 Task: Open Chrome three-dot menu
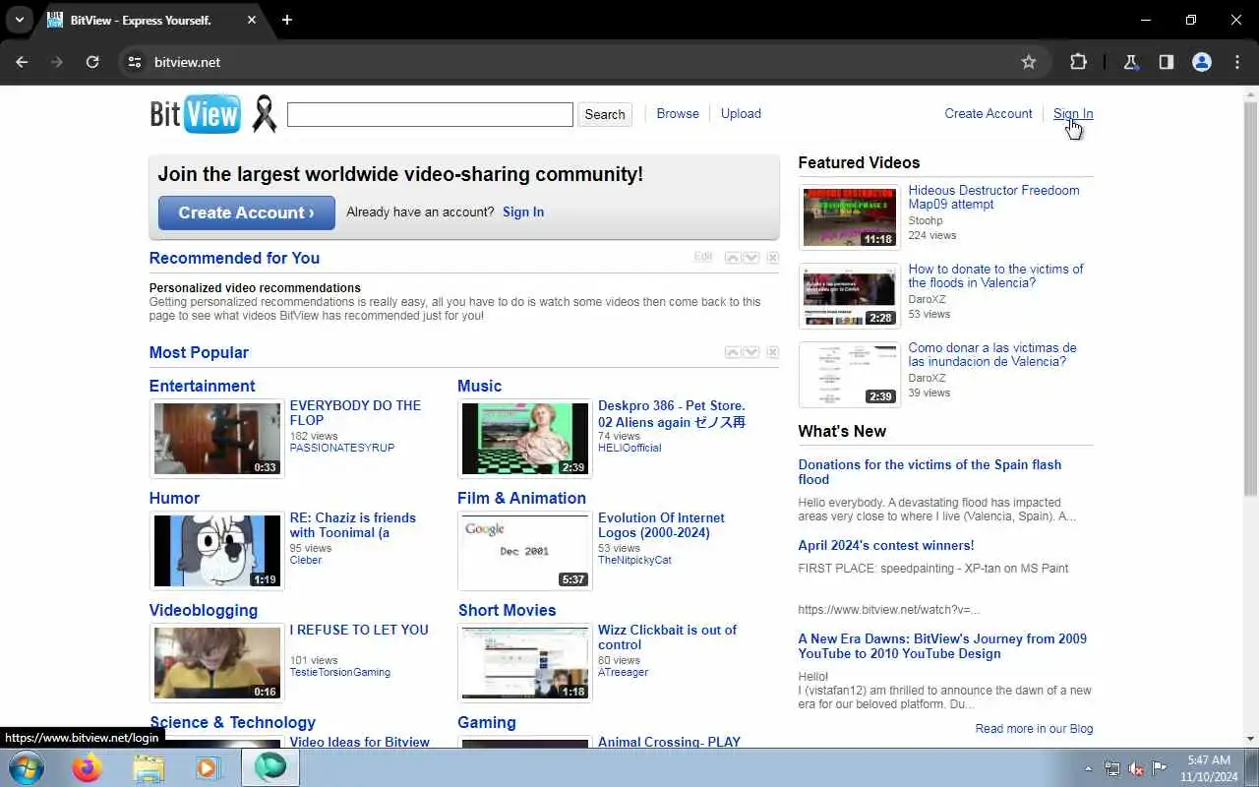click(1236, 62)
